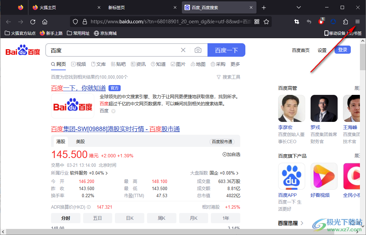Open 火狐官方站点 bookmark folder
The image size is (366, 235).
(20, 33)
